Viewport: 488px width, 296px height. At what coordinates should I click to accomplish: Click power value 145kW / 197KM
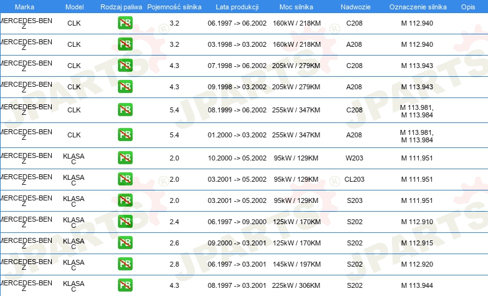coord(296,264)
